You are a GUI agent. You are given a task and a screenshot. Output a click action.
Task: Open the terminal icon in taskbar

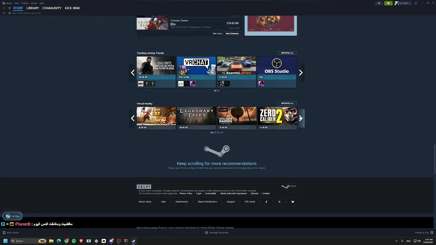126,241
